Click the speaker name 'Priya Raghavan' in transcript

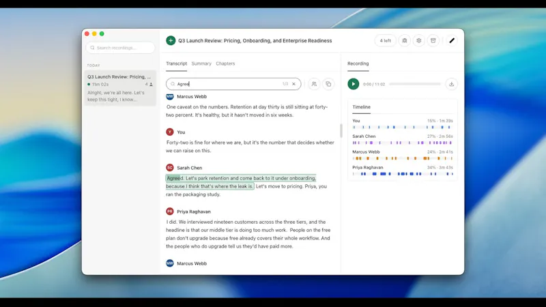tap(194, 211)
